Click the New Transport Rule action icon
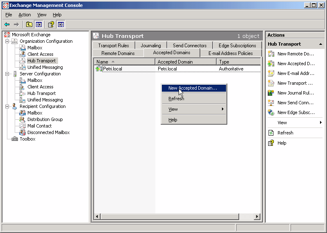Screen dimensions: 327x233 pyautogui.click(x=271, y=83)
